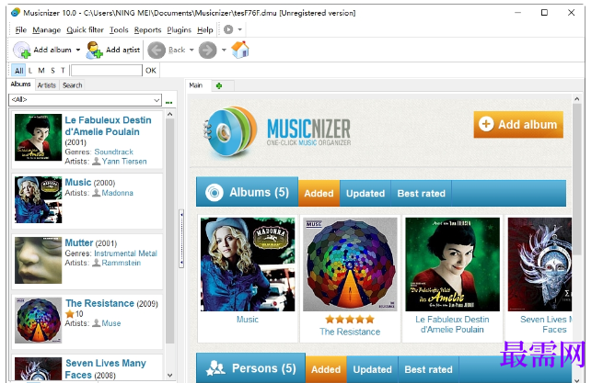Open the dropdown next to the play icon
This screenshot has height=383, width=603.
(239, 29)
